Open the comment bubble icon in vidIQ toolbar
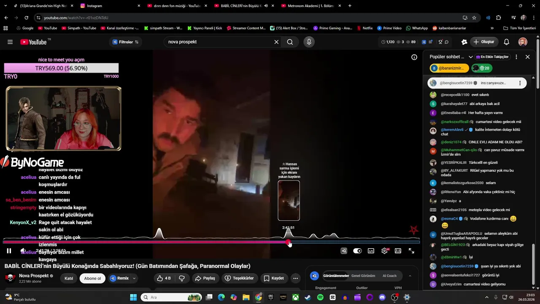 click(446, 42)
